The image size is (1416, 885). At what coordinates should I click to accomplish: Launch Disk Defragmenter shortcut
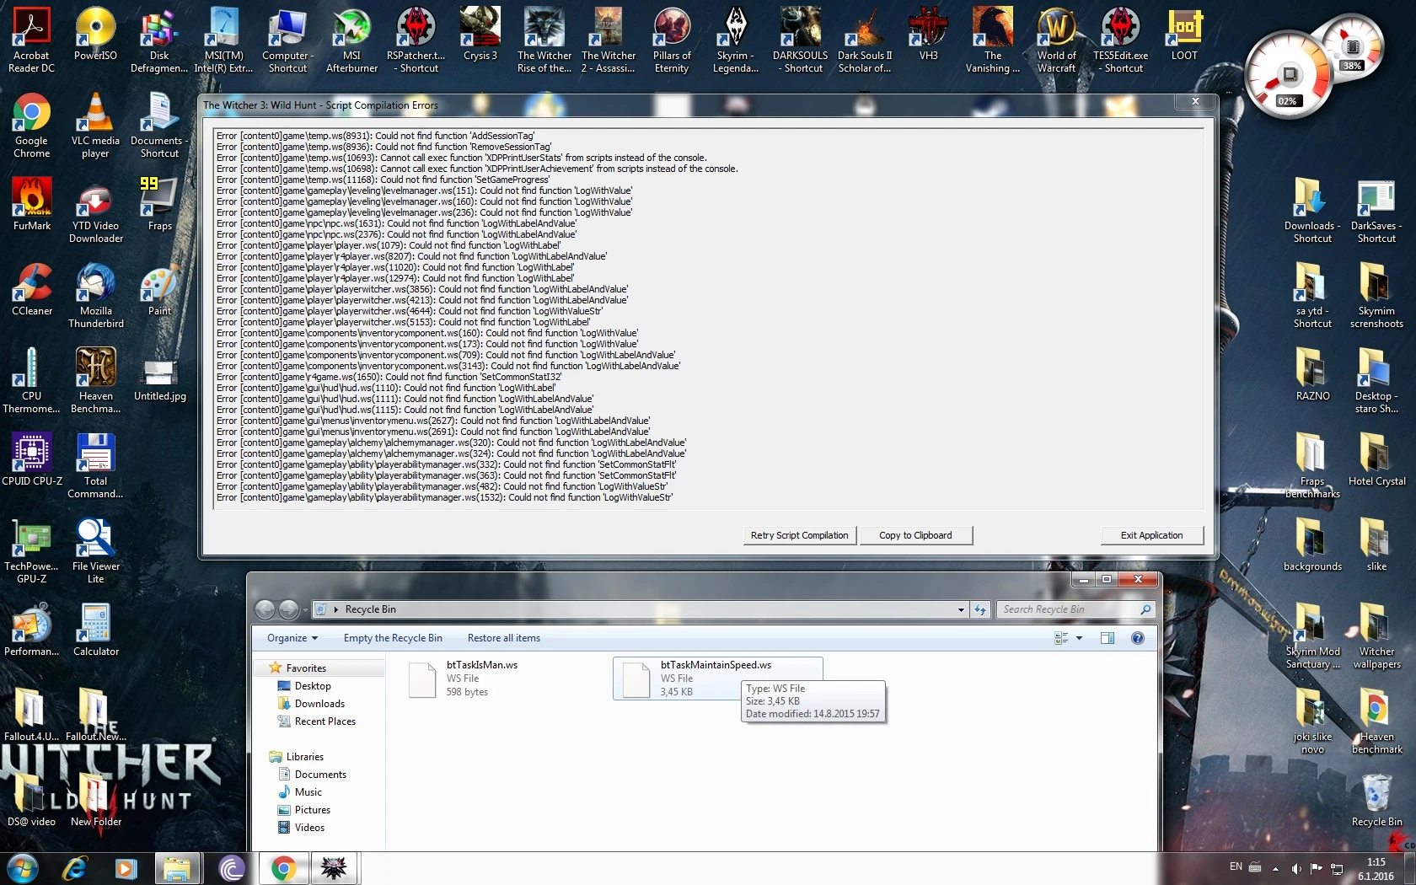159,40
